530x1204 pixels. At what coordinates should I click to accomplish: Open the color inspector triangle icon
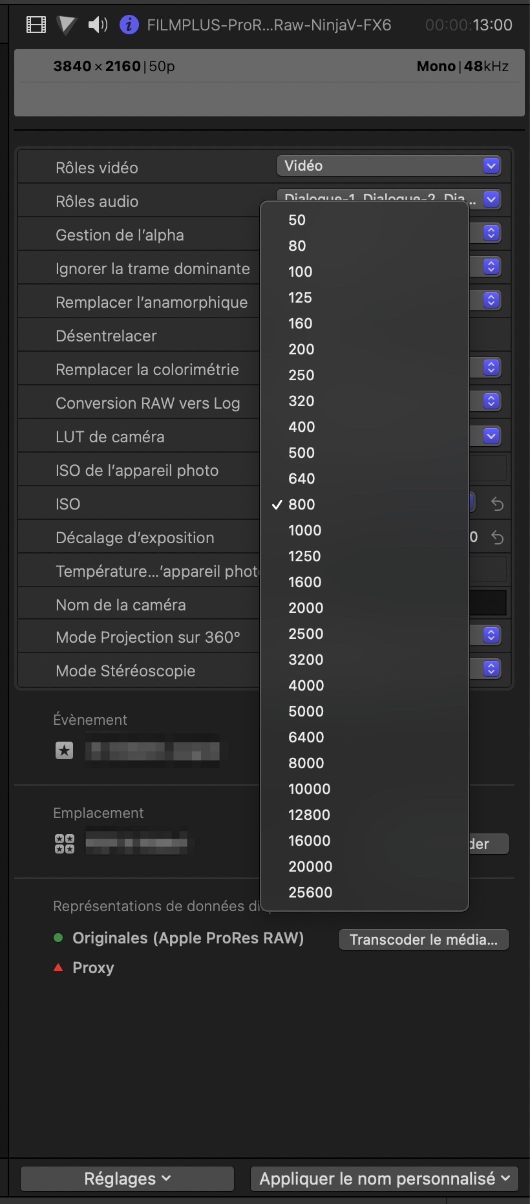point(66,25)
